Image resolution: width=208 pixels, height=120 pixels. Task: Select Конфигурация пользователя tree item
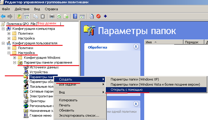pos(35,43)
